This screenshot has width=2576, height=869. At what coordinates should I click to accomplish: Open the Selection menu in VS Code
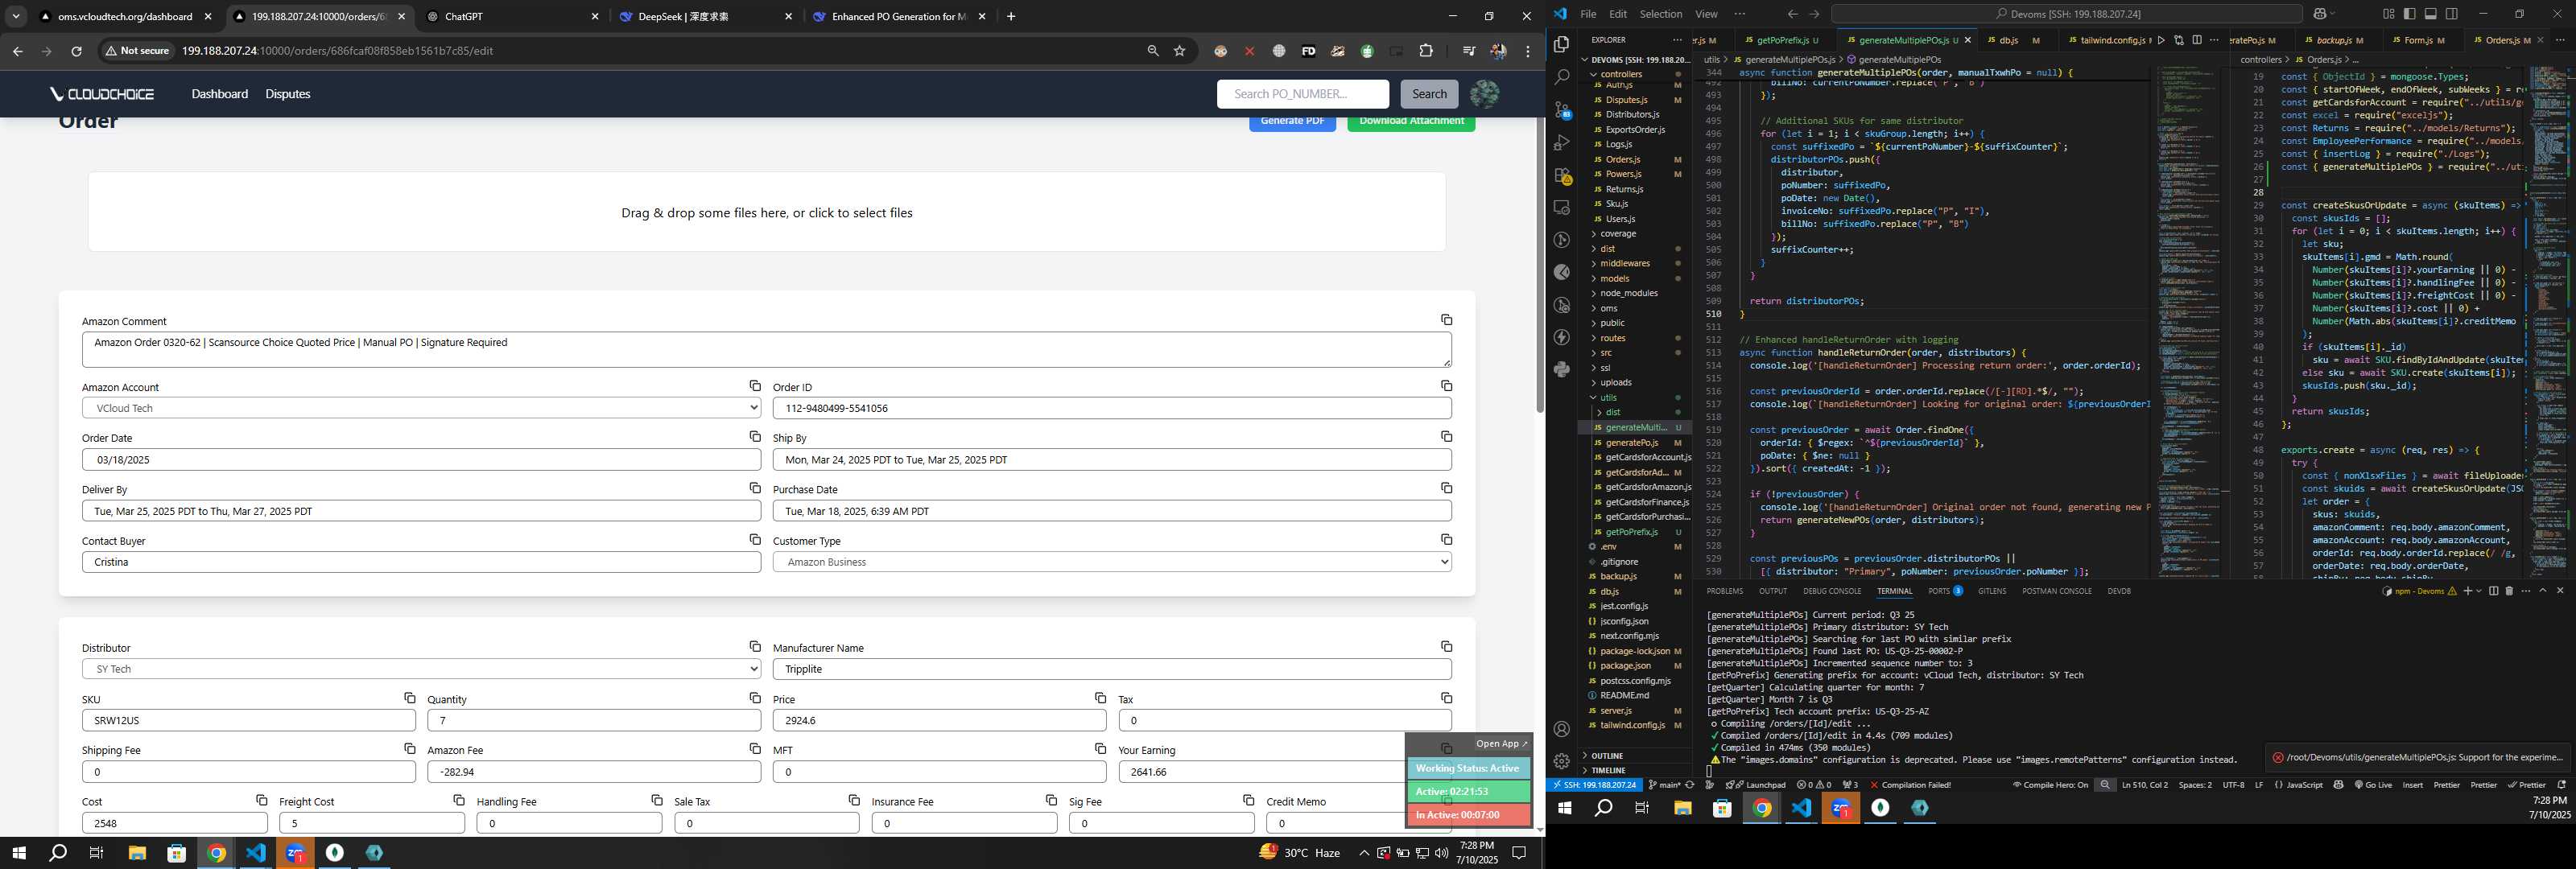coord(1660,14)
